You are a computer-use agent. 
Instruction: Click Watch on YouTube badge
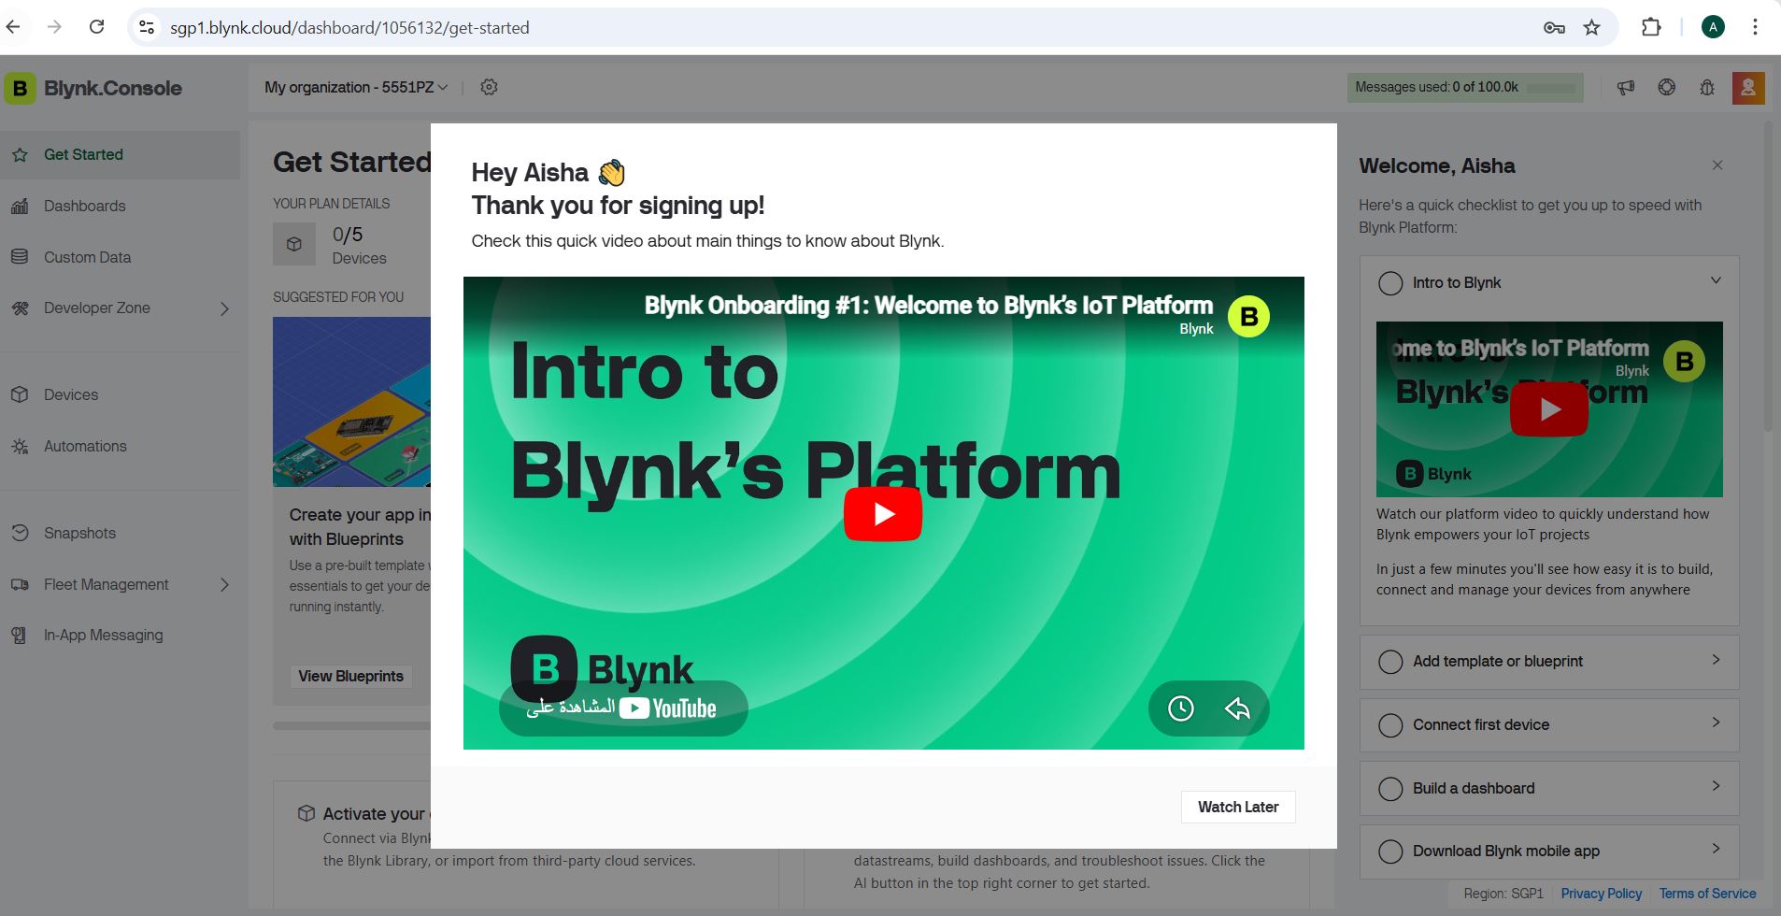coord(623,708)
